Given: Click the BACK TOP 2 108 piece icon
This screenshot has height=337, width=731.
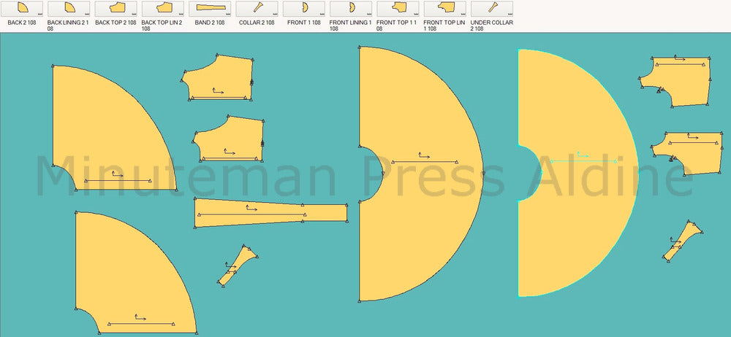Looking at the screenshot, I should [115, 9].
